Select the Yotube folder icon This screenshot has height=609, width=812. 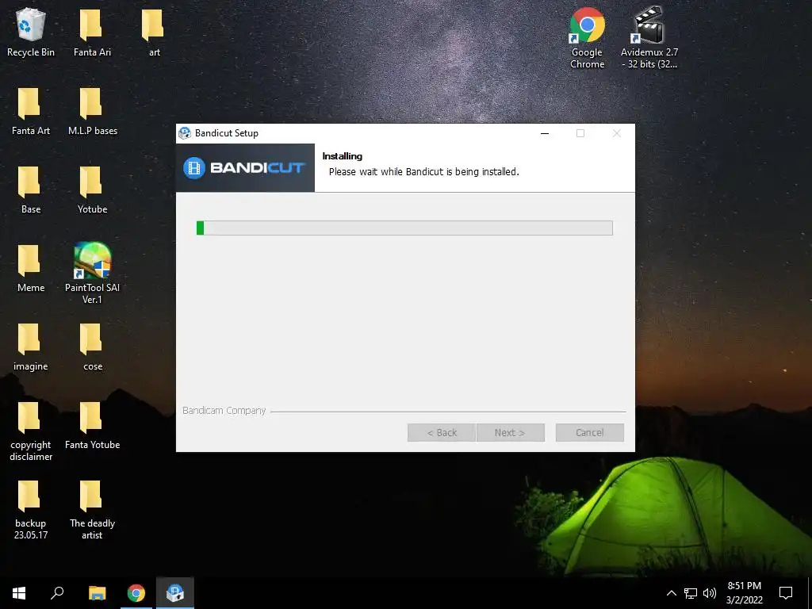(92, 190)
